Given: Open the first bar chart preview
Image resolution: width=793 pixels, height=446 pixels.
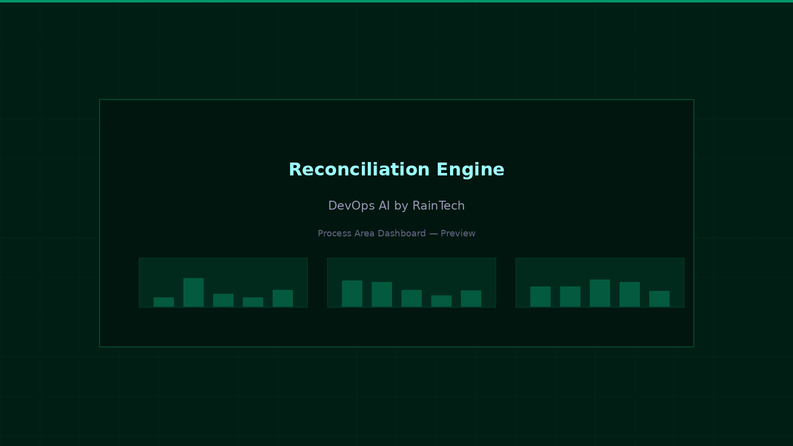Looking at the screenshot, I should [223, 282].
